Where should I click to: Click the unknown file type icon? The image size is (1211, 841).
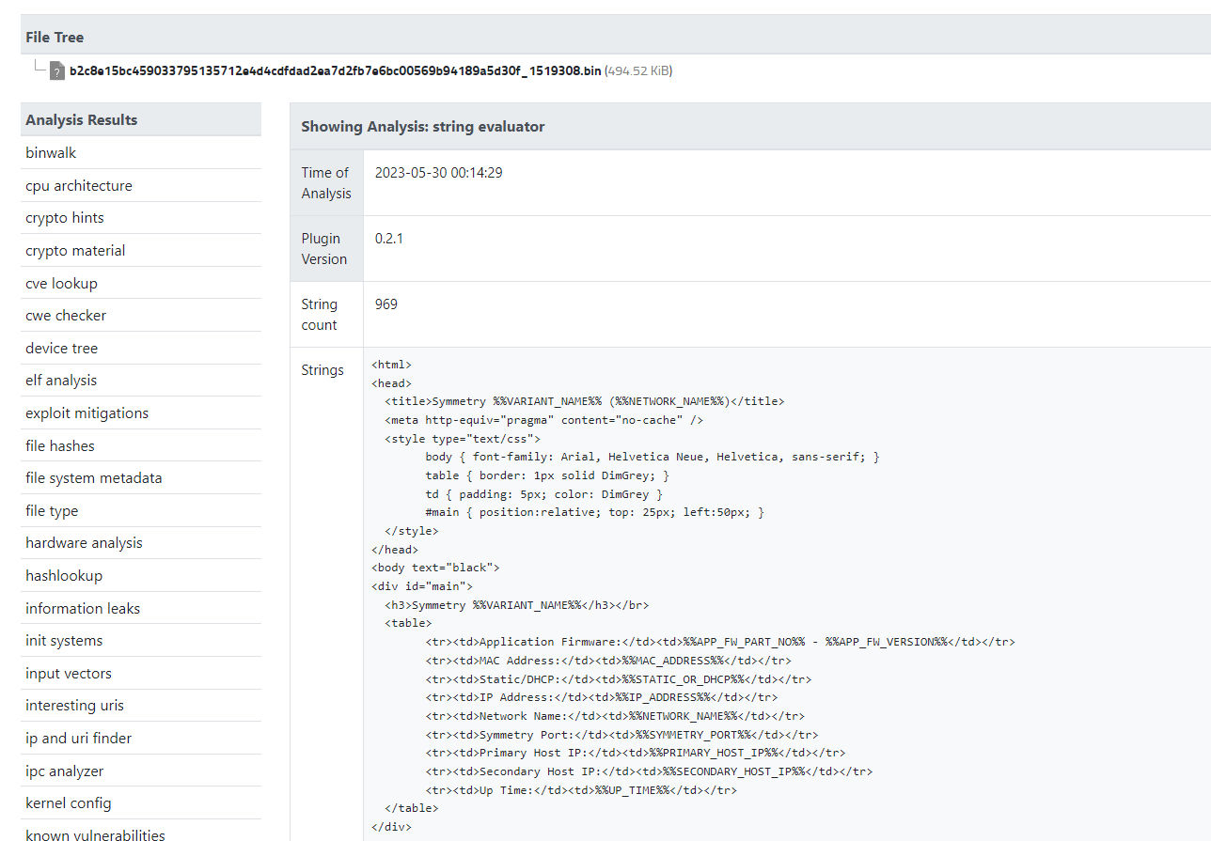[x=56, y=70]
